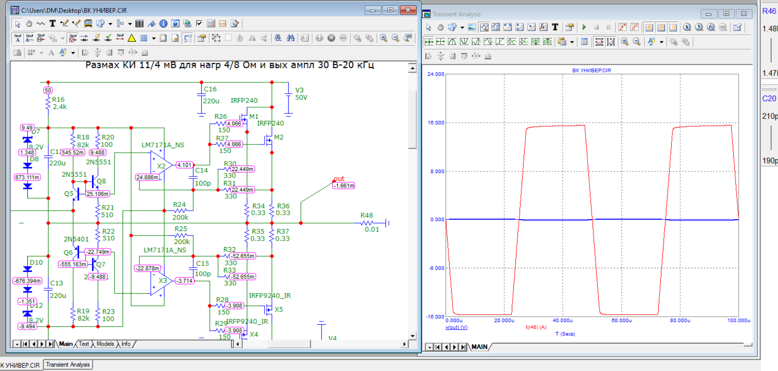Click the checkbox icon in top schematic toolbar
The image size is (778, 371).
click(x=199, y=24)
